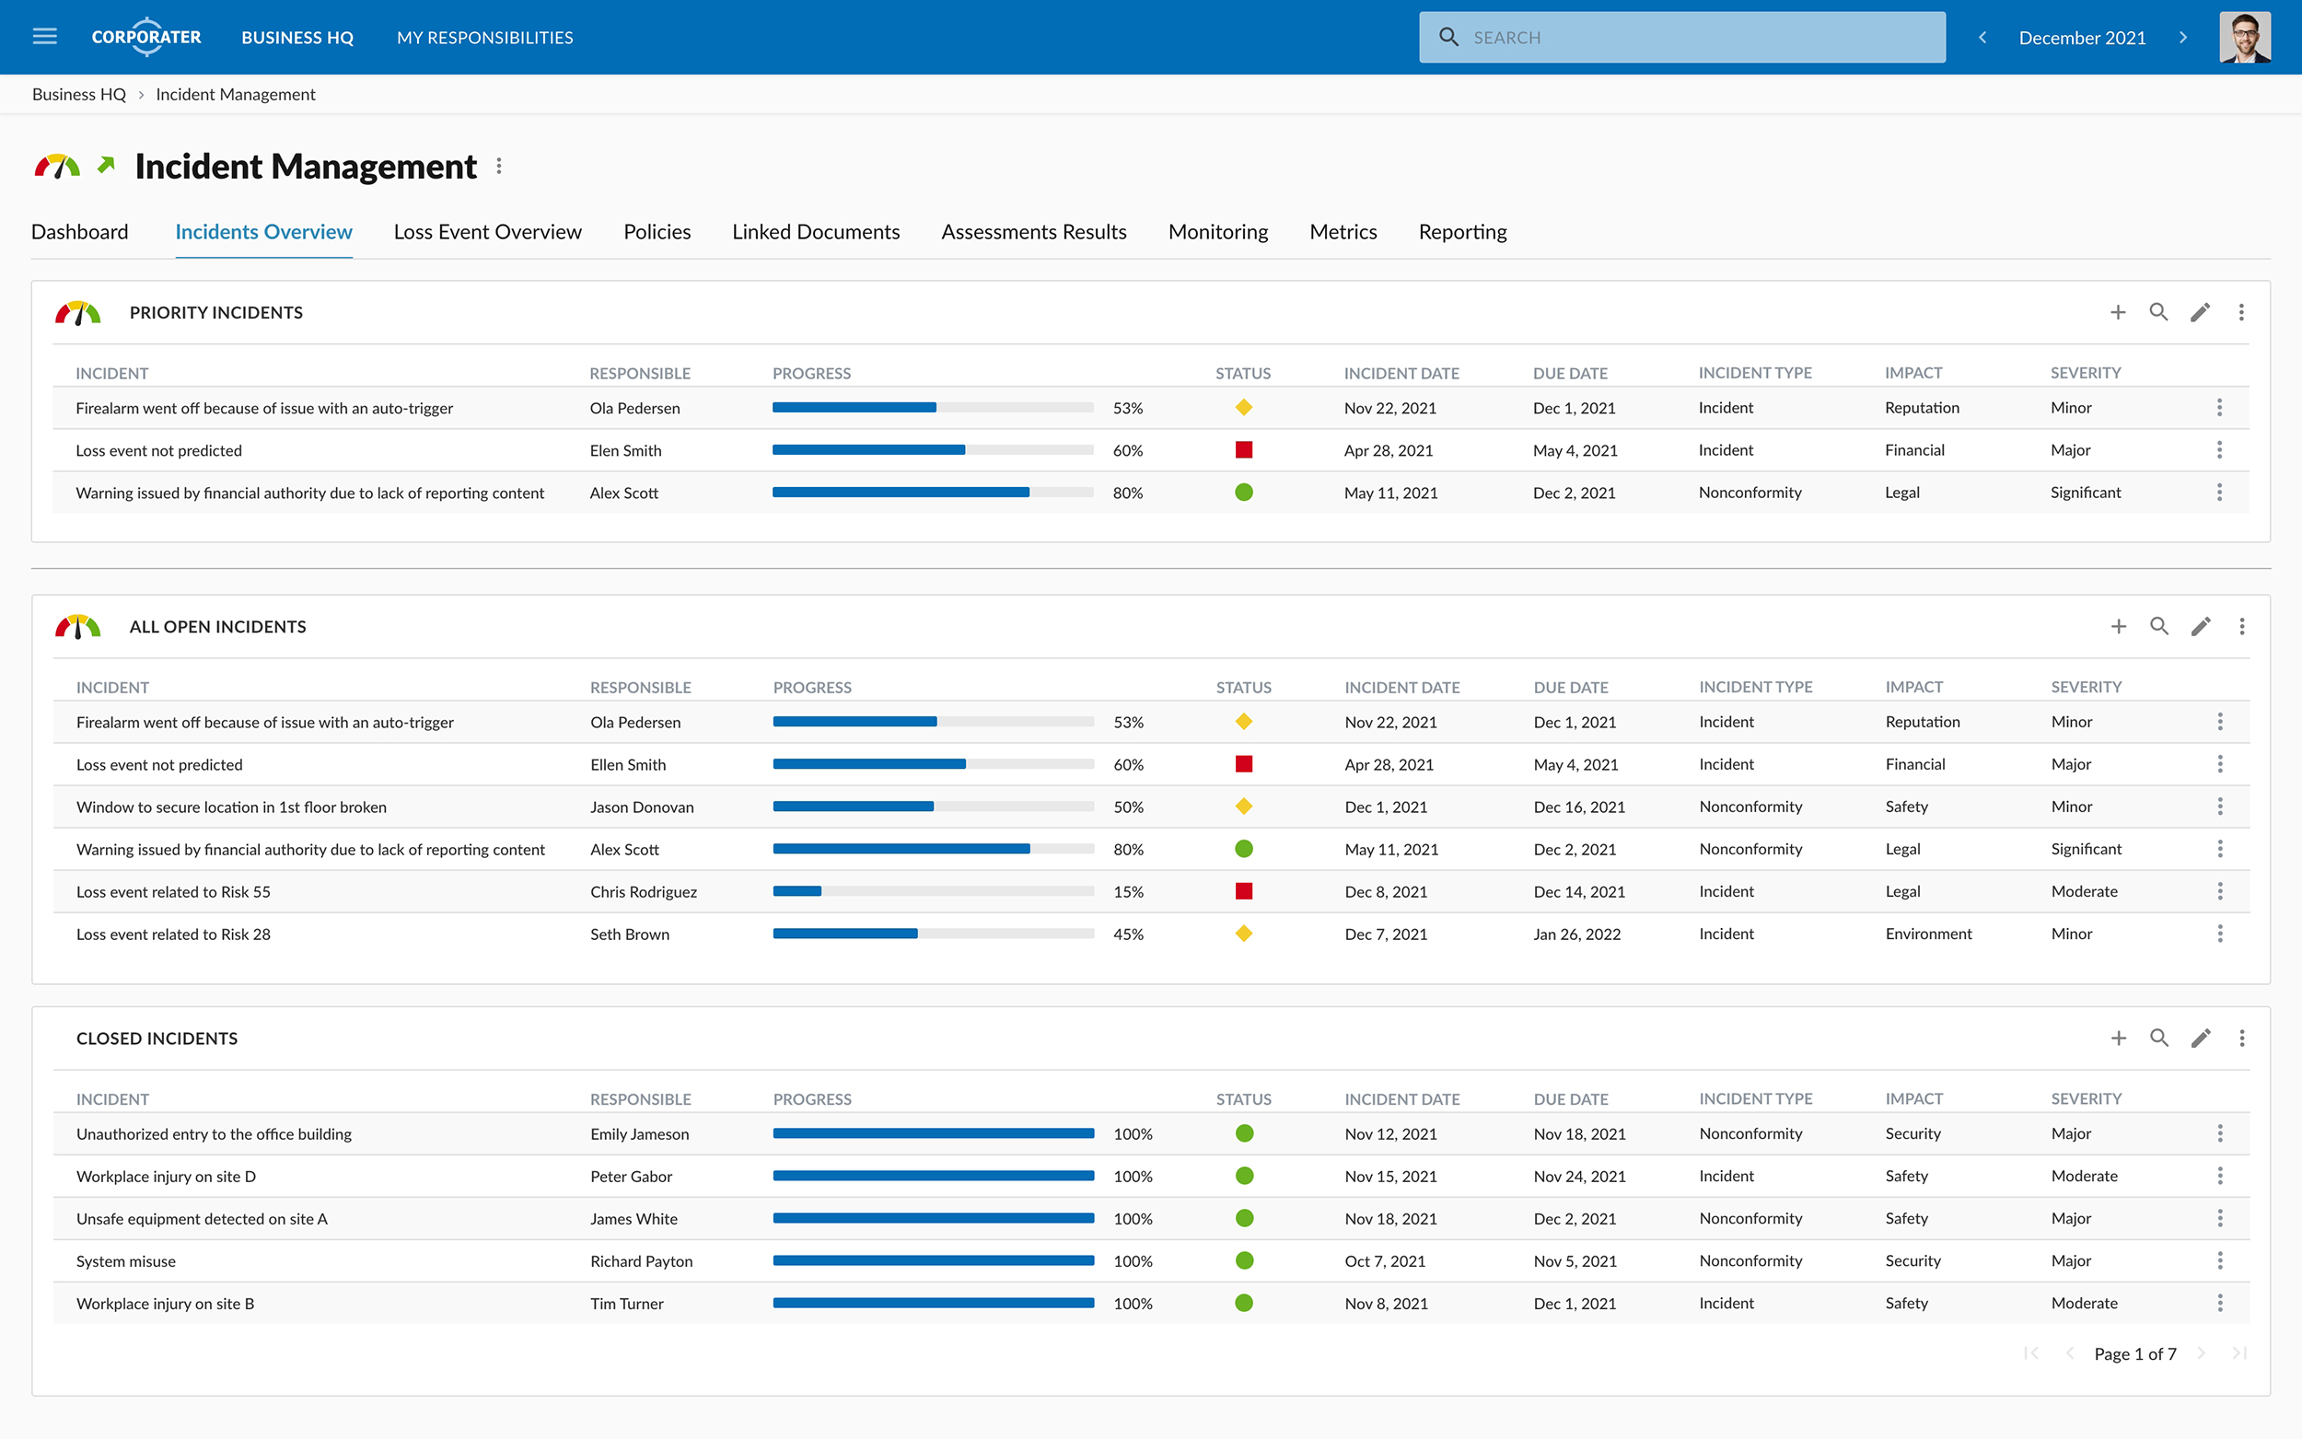
Task: Click the edit pencil in Closed Incidents panel
Action: pos(2200,1039)
